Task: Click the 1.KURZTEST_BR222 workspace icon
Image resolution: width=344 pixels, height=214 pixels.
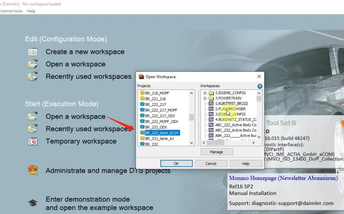Action: pos(211,103)
